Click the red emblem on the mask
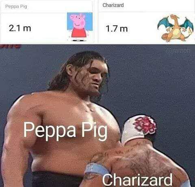The width and height of the screenshot is (195, 187). [145, 125]
